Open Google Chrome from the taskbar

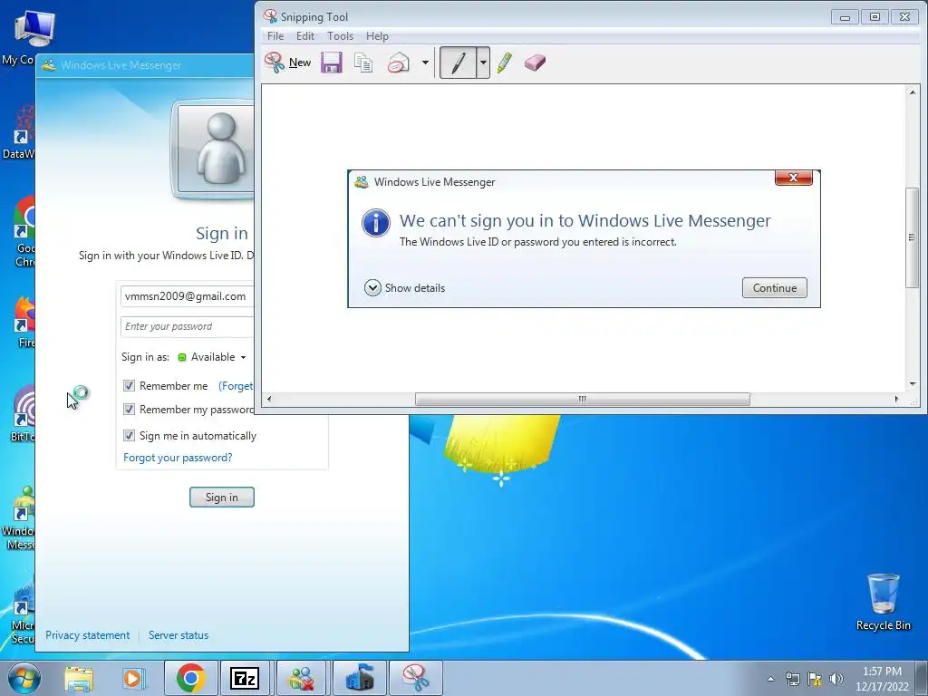[190, 678]
